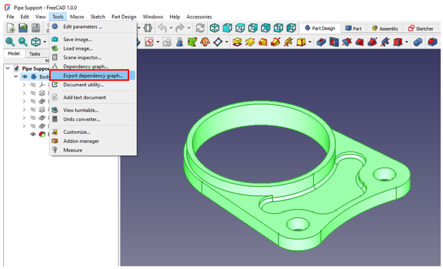443x269 pixels.
Task: Click the Hole tool icon
Action: pyautogui.click(x=334, y=42)
